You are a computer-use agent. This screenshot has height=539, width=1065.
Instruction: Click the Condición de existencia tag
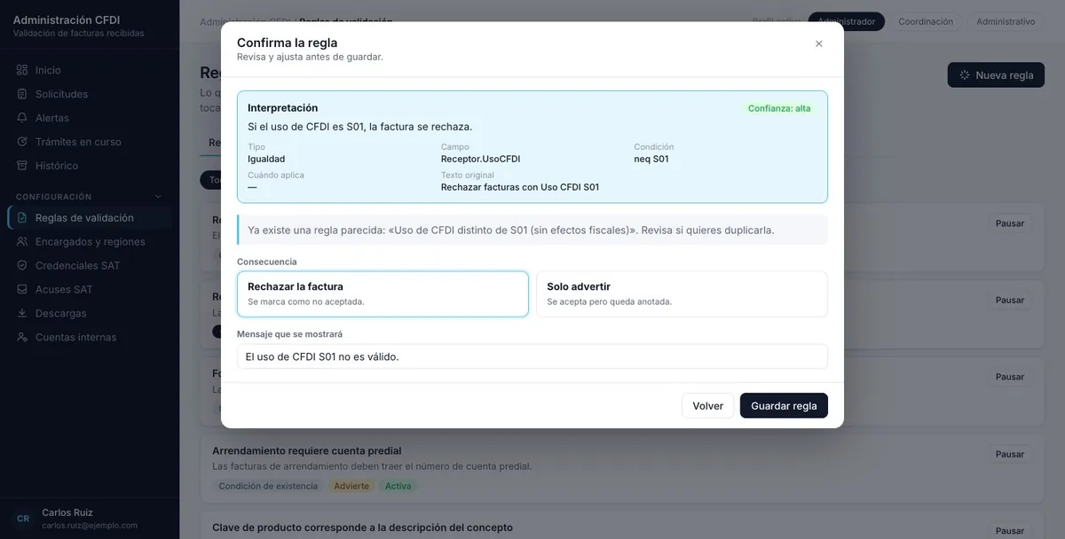point(268,486)
